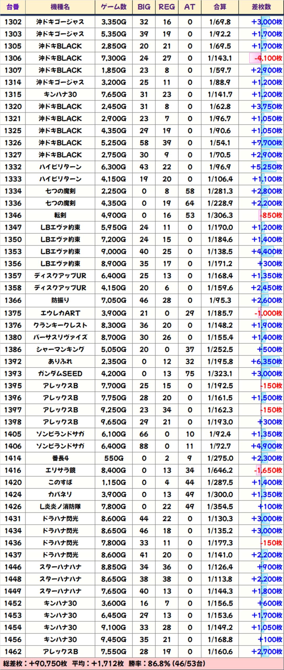Image resolution: width=284 pixels, height=670 pixels.
Task: Click アレックスB in row 1395
Action: [x=60, y=386]
